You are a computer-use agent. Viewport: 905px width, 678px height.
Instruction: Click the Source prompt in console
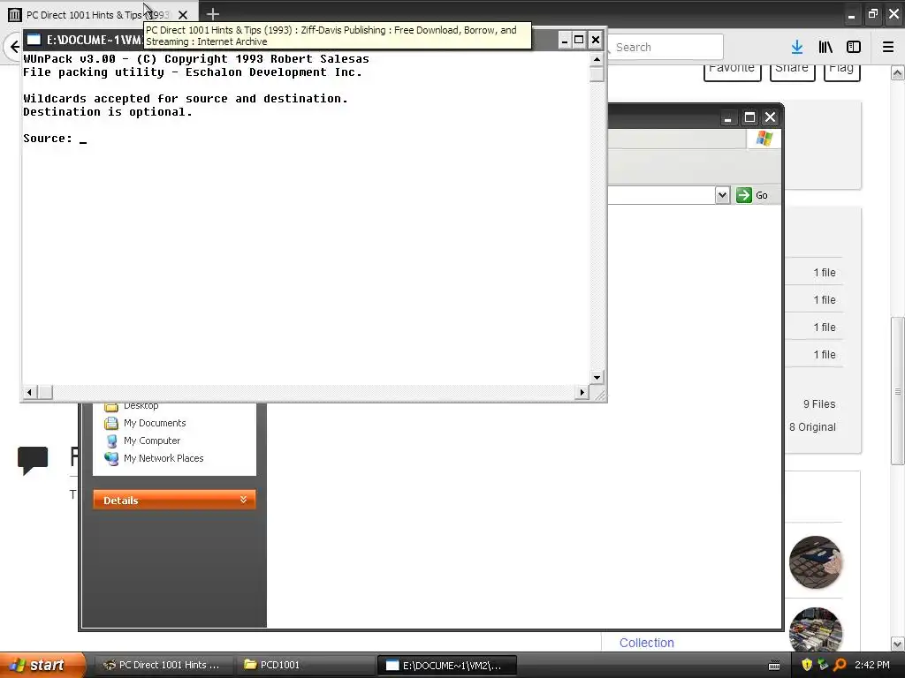(48, 139)
